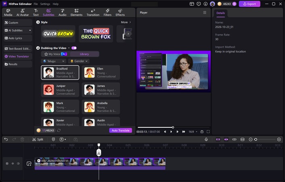Step back one frame
285x182 pixels.
click(165, 132)
